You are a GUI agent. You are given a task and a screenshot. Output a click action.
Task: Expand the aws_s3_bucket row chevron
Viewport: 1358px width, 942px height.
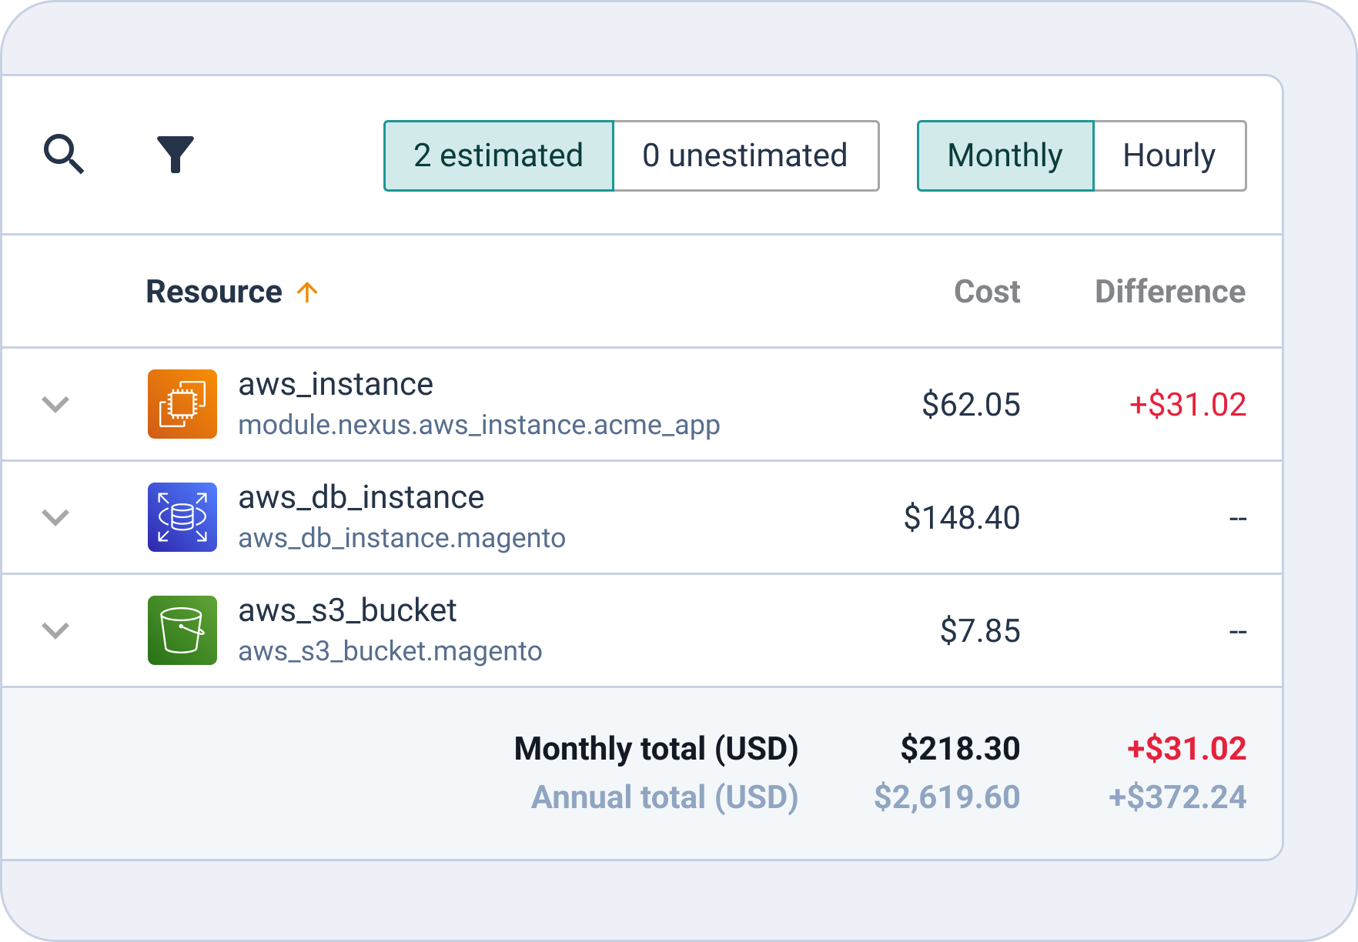tap(55, 630)
